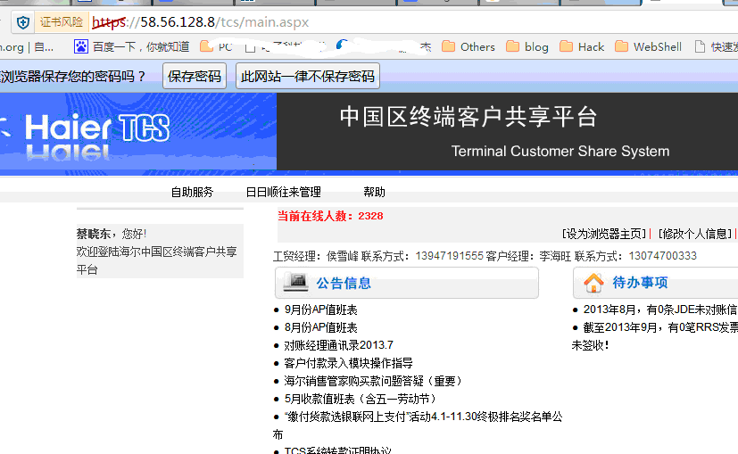Click the security shield icon in address bar
Viewport: 738px width, 454px height.
point(22,22)
